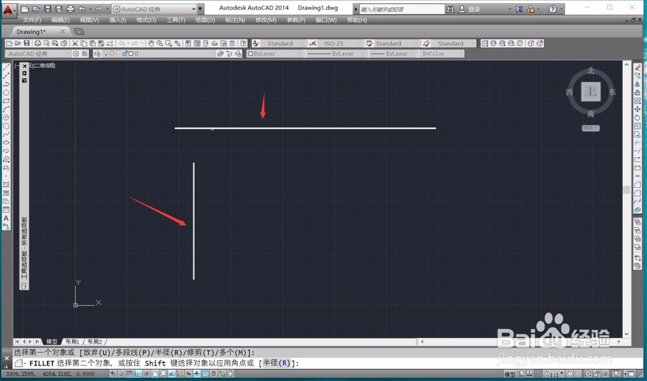Toggle Object Snap in status bar
This screenshot has height=381, width=647.
(x=155, y=374)
